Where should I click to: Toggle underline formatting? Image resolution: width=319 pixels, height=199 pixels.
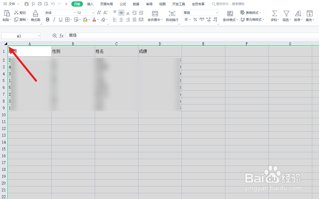pos(61,19)
